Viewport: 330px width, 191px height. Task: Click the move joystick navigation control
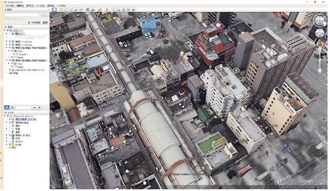pos(320,33)
